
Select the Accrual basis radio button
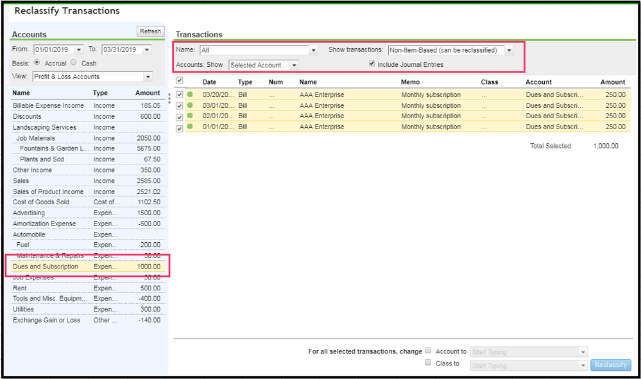(37, 63)
